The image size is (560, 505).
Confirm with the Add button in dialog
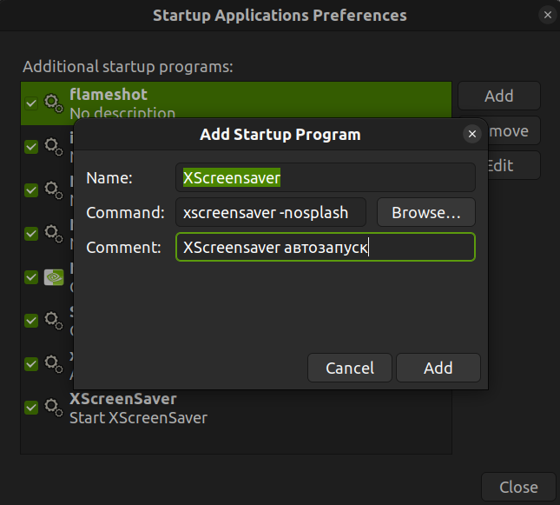click(438, 368)
